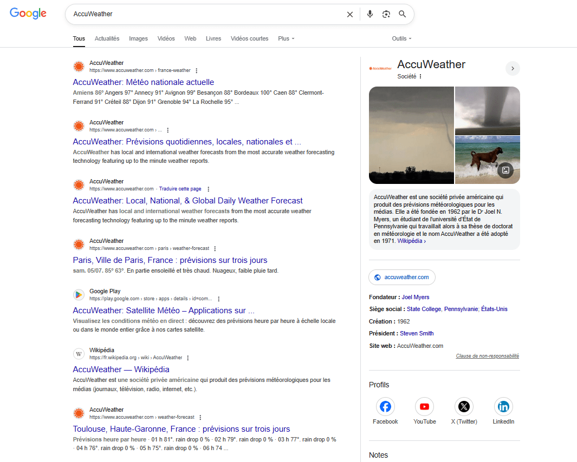Expand knowledge panel with right chevron
Screen dimensions: 577x462
click(x=513, y=68)
